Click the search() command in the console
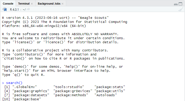The height and width of the screenshot is (101, 185). (x=14, y=83)
